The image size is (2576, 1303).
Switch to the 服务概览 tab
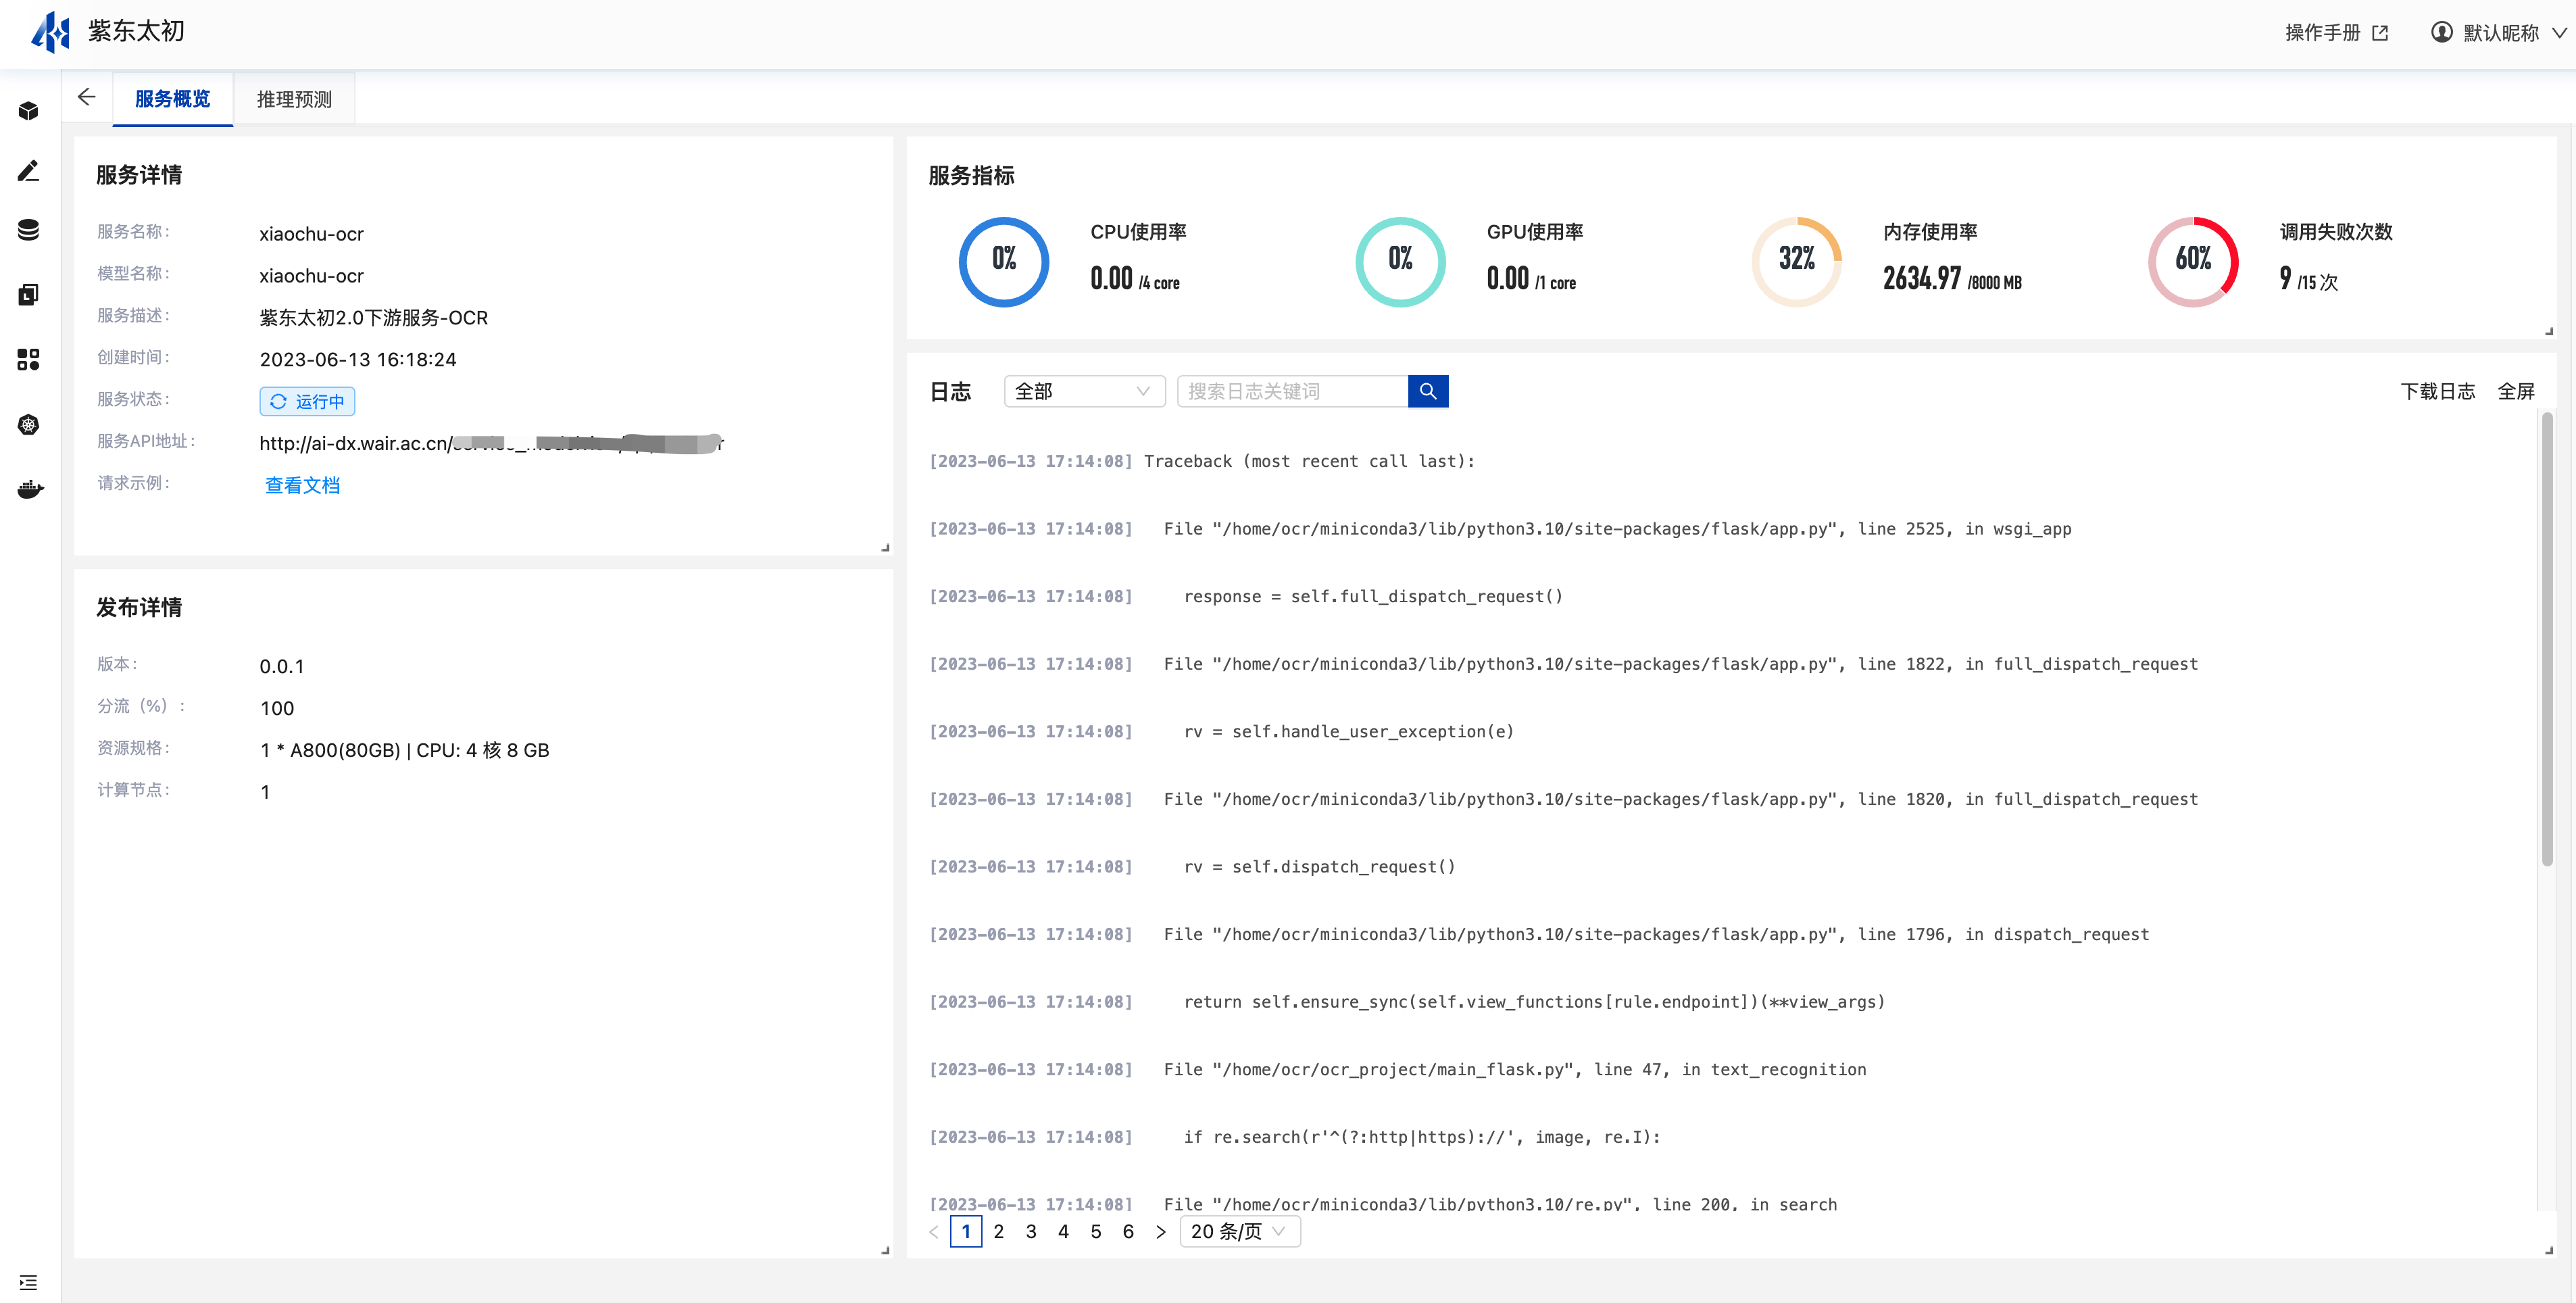pyautogui.click(x=173, y=98)
